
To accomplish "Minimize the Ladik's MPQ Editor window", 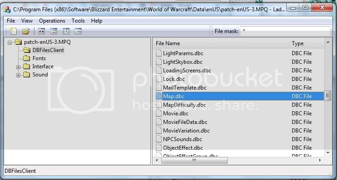I will point(293,8).
